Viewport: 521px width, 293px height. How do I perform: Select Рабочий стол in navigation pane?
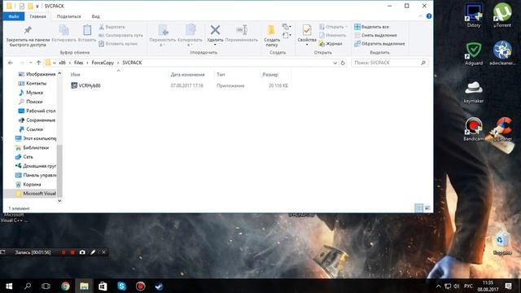tap(37, 111)
